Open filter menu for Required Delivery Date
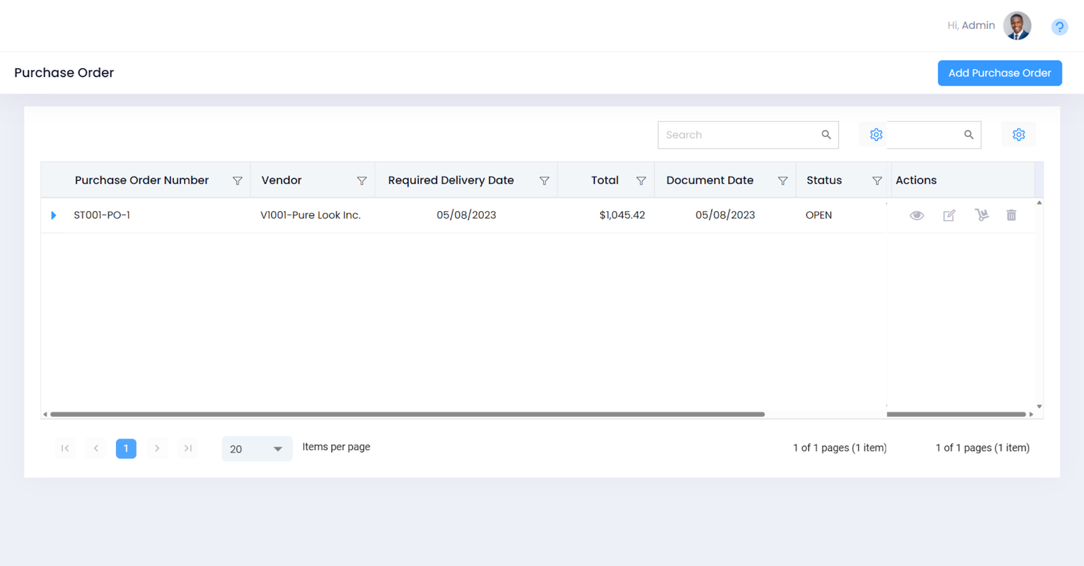Screen dimensions: 1084x566 [x=544, y=181]
